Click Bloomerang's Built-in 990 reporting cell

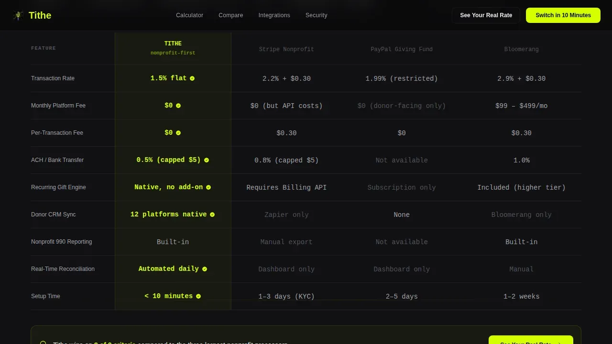[521, 242]
